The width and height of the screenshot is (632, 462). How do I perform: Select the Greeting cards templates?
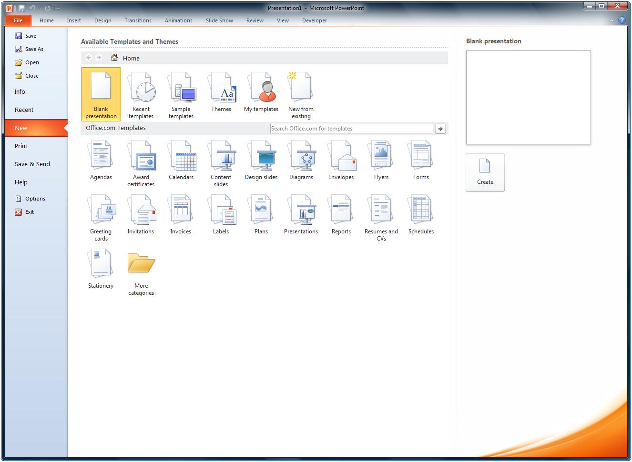point(101,214)
